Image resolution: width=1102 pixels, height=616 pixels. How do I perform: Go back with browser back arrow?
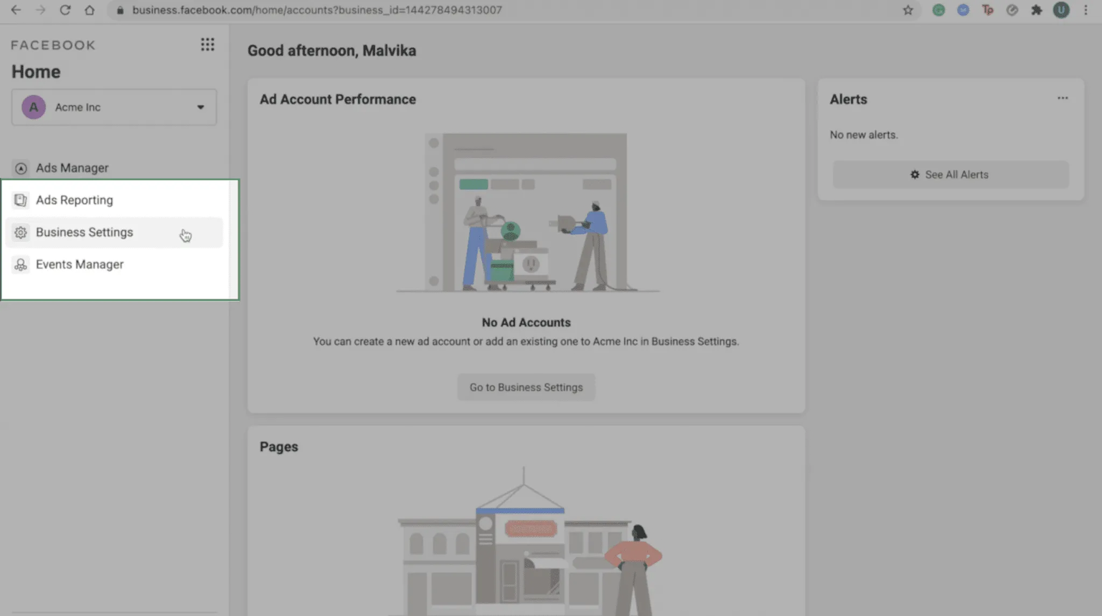click(16, 10)
